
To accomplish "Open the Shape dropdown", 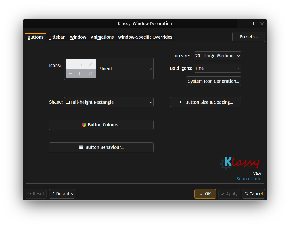I will (x=109, y=102).
